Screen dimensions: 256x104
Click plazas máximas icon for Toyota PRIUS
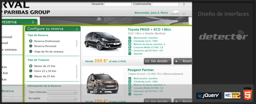[x=130, y=44]
